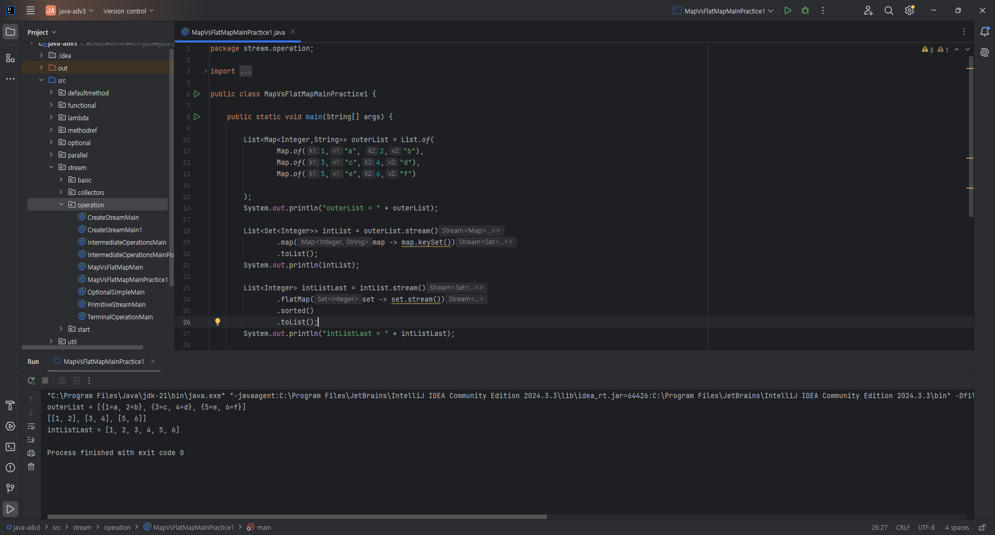Go to the next highlighted problem arrow

point(968,50)
